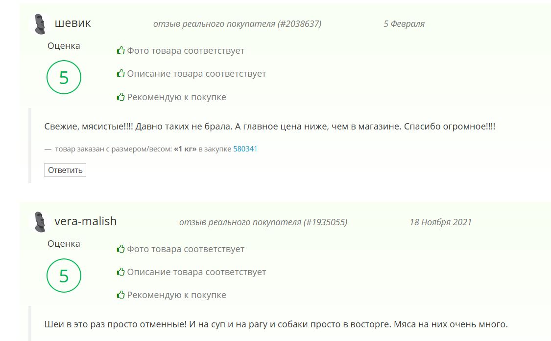The height and width of the screenshot is (341, 551).
Task: Click review label #1935055
Action: 263,222
